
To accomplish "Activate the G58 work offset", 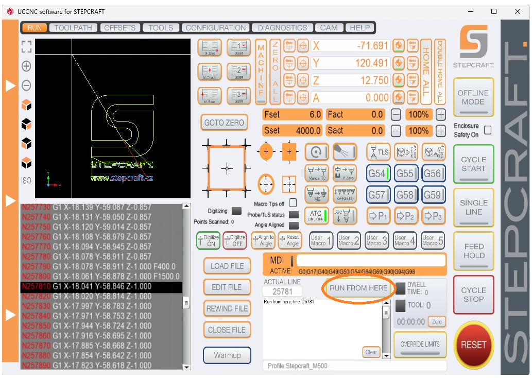I will pyautogui.click(x=405, y=195).
